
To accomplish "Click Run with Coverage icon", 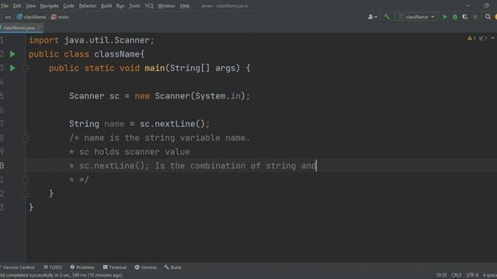I will [465, 17].
